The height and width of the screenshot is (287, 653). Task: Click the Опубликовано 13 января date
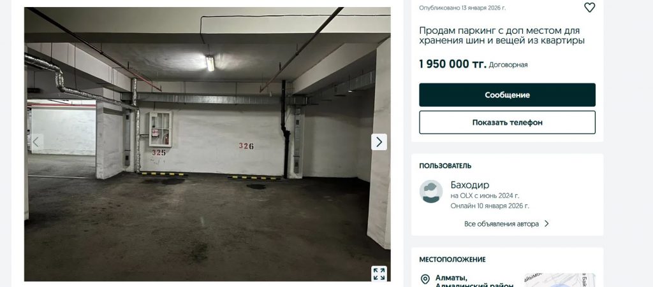coord(462,8)
